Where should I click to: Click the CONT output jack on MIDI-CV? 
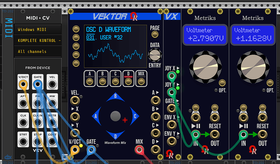click(x=52, y=142)
